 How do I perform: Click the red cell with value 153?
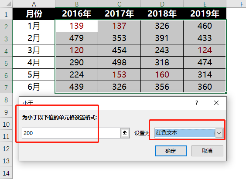tap(120, 75)
